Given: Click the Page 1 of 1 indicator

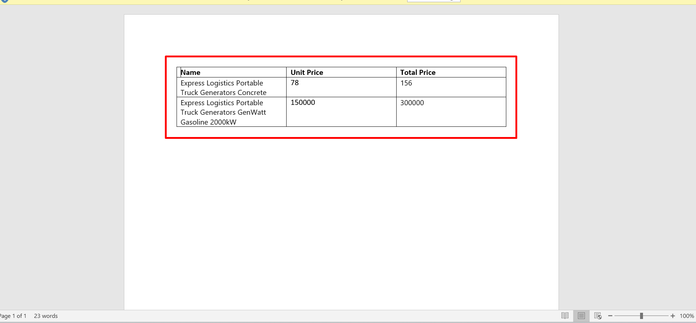Looking at the screenshot, I should tap(13, 316).
